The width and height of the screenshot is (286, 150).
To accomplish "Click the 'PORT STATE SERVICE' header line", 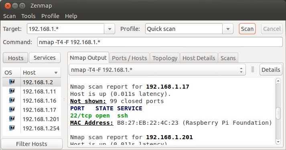I will [106, 108].
